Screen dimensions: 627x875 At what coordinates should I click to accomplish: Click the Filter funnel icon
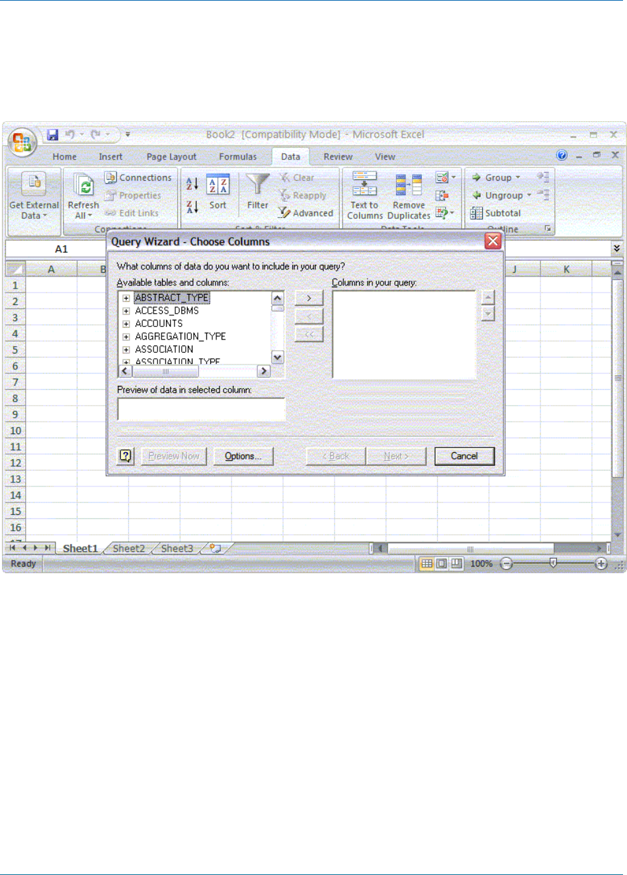pos(257,185)
